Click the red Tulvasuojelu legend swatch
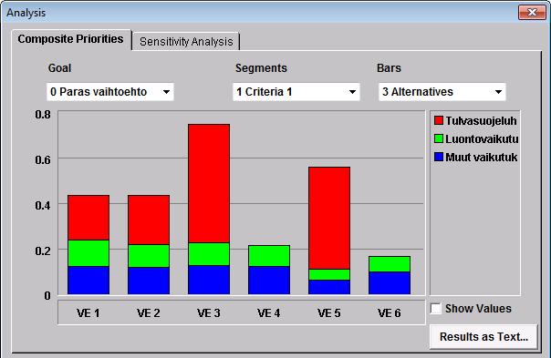The image size is (551, 358). pos(439,121)
